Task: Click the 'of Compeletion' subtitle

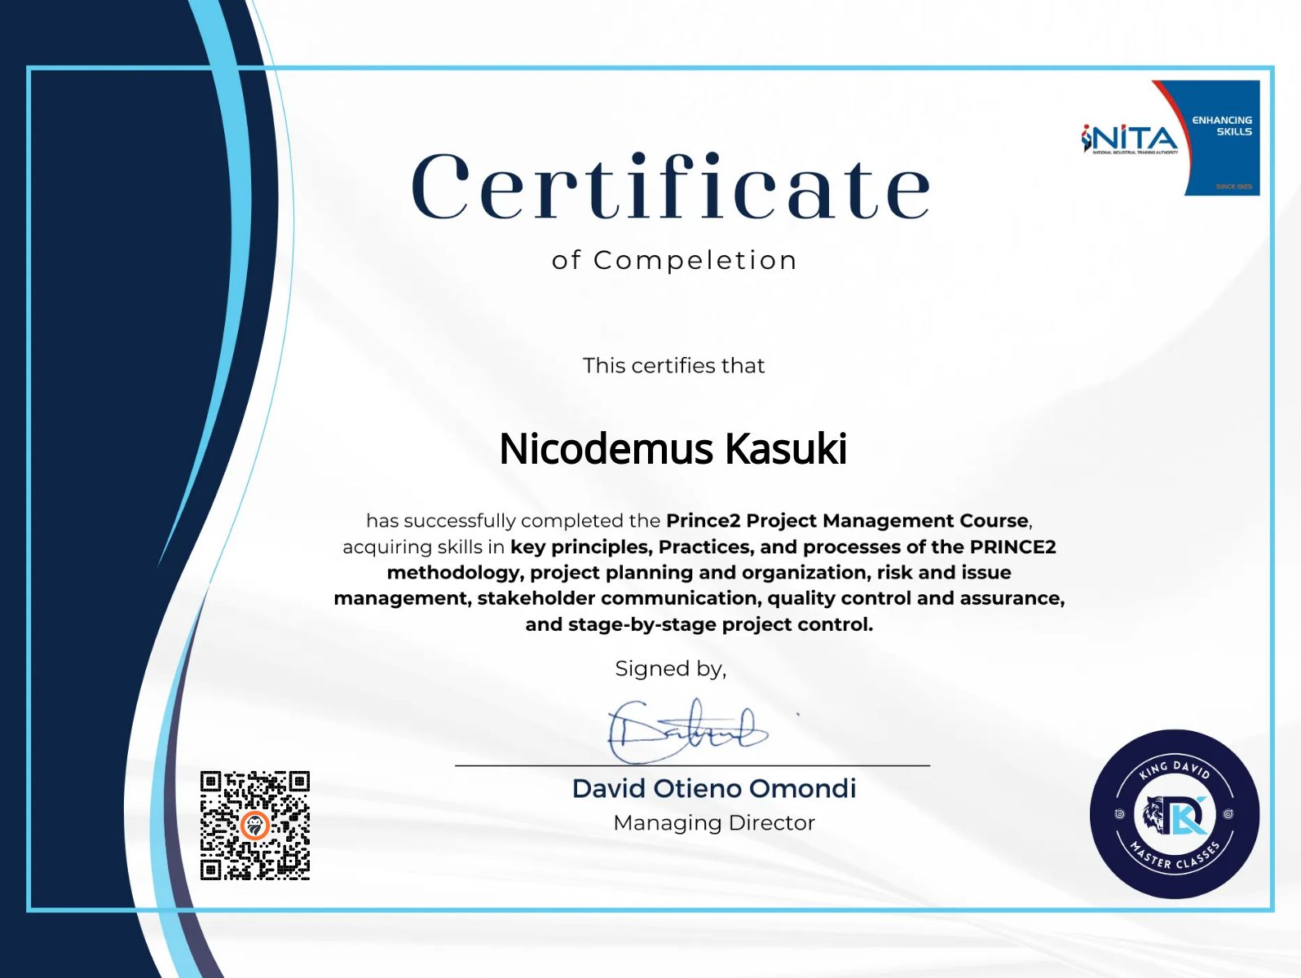Action: [x=674, y=260]
